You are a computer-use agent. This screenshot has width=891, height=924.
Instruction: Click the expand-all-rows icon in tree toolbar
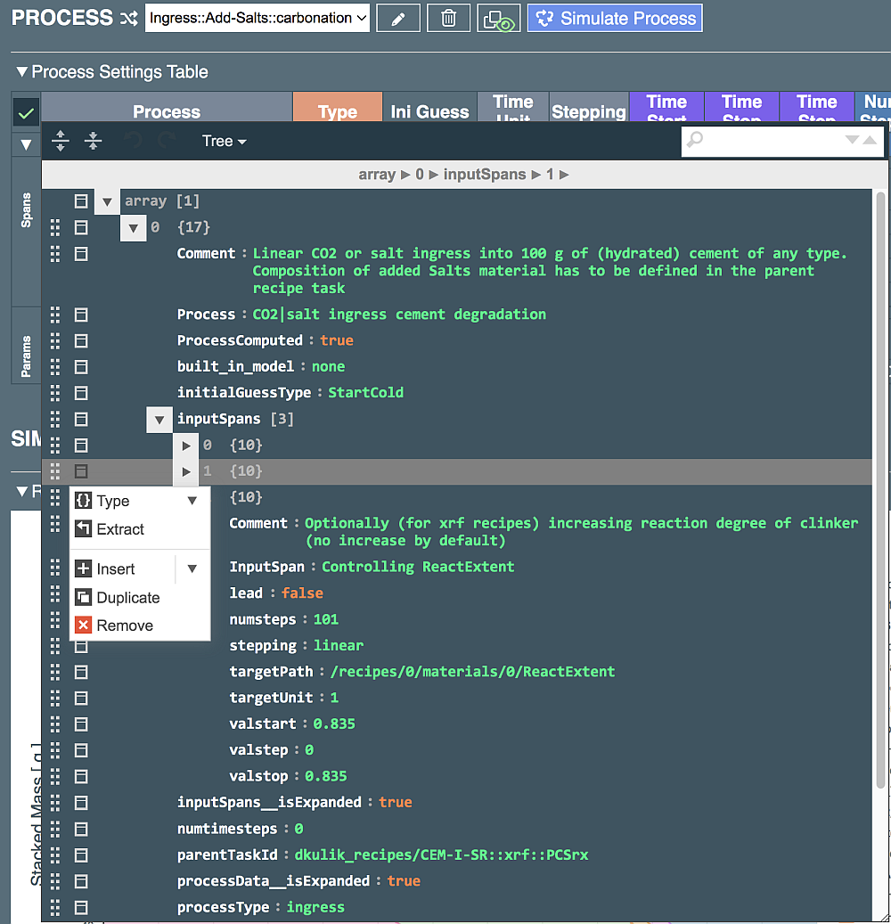pos(60,141)
